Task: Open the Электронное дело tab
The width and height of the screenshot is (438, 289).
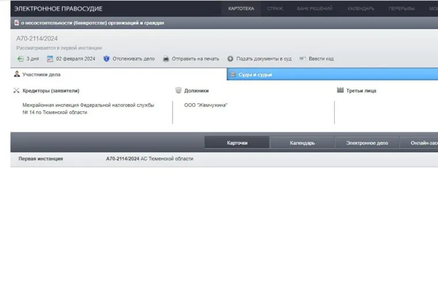Action: 367,143
